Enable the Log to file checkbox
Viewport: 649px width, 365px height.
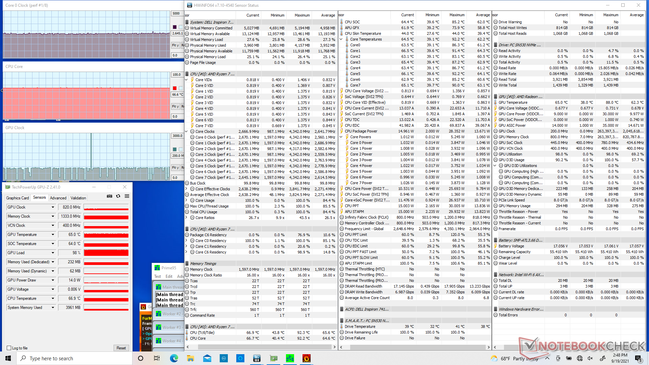click(x=9, y=348)
